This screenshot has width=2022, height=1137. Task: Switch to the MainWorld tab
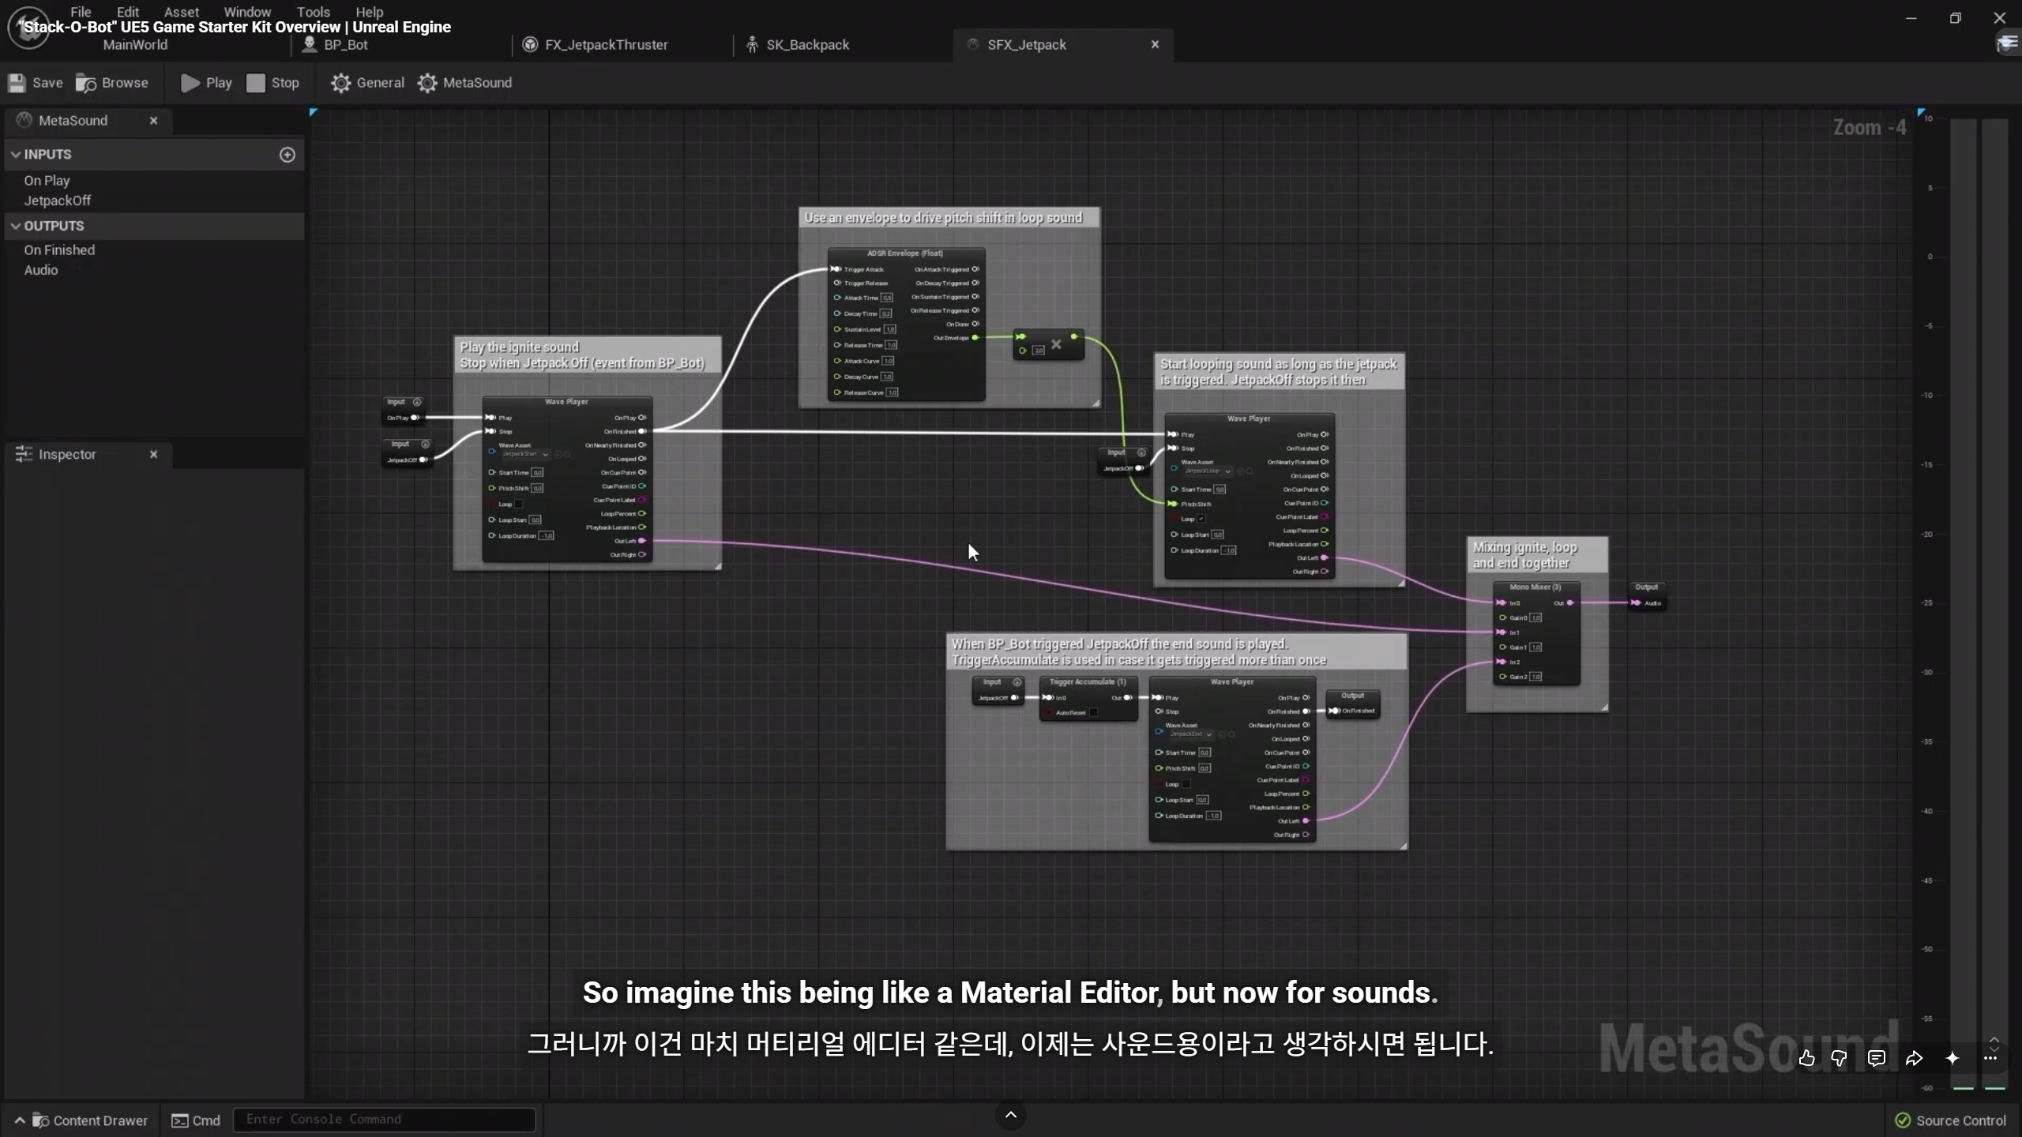point(135,45)
